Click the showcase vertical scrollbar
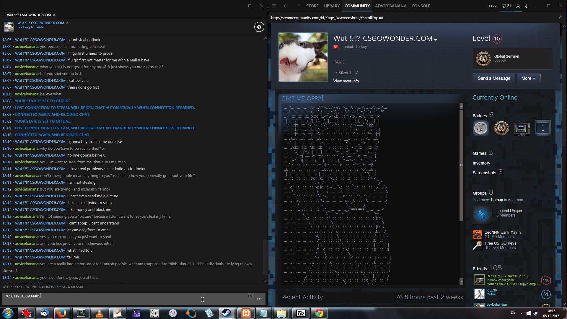567x319 pixels. coord(461,165)
